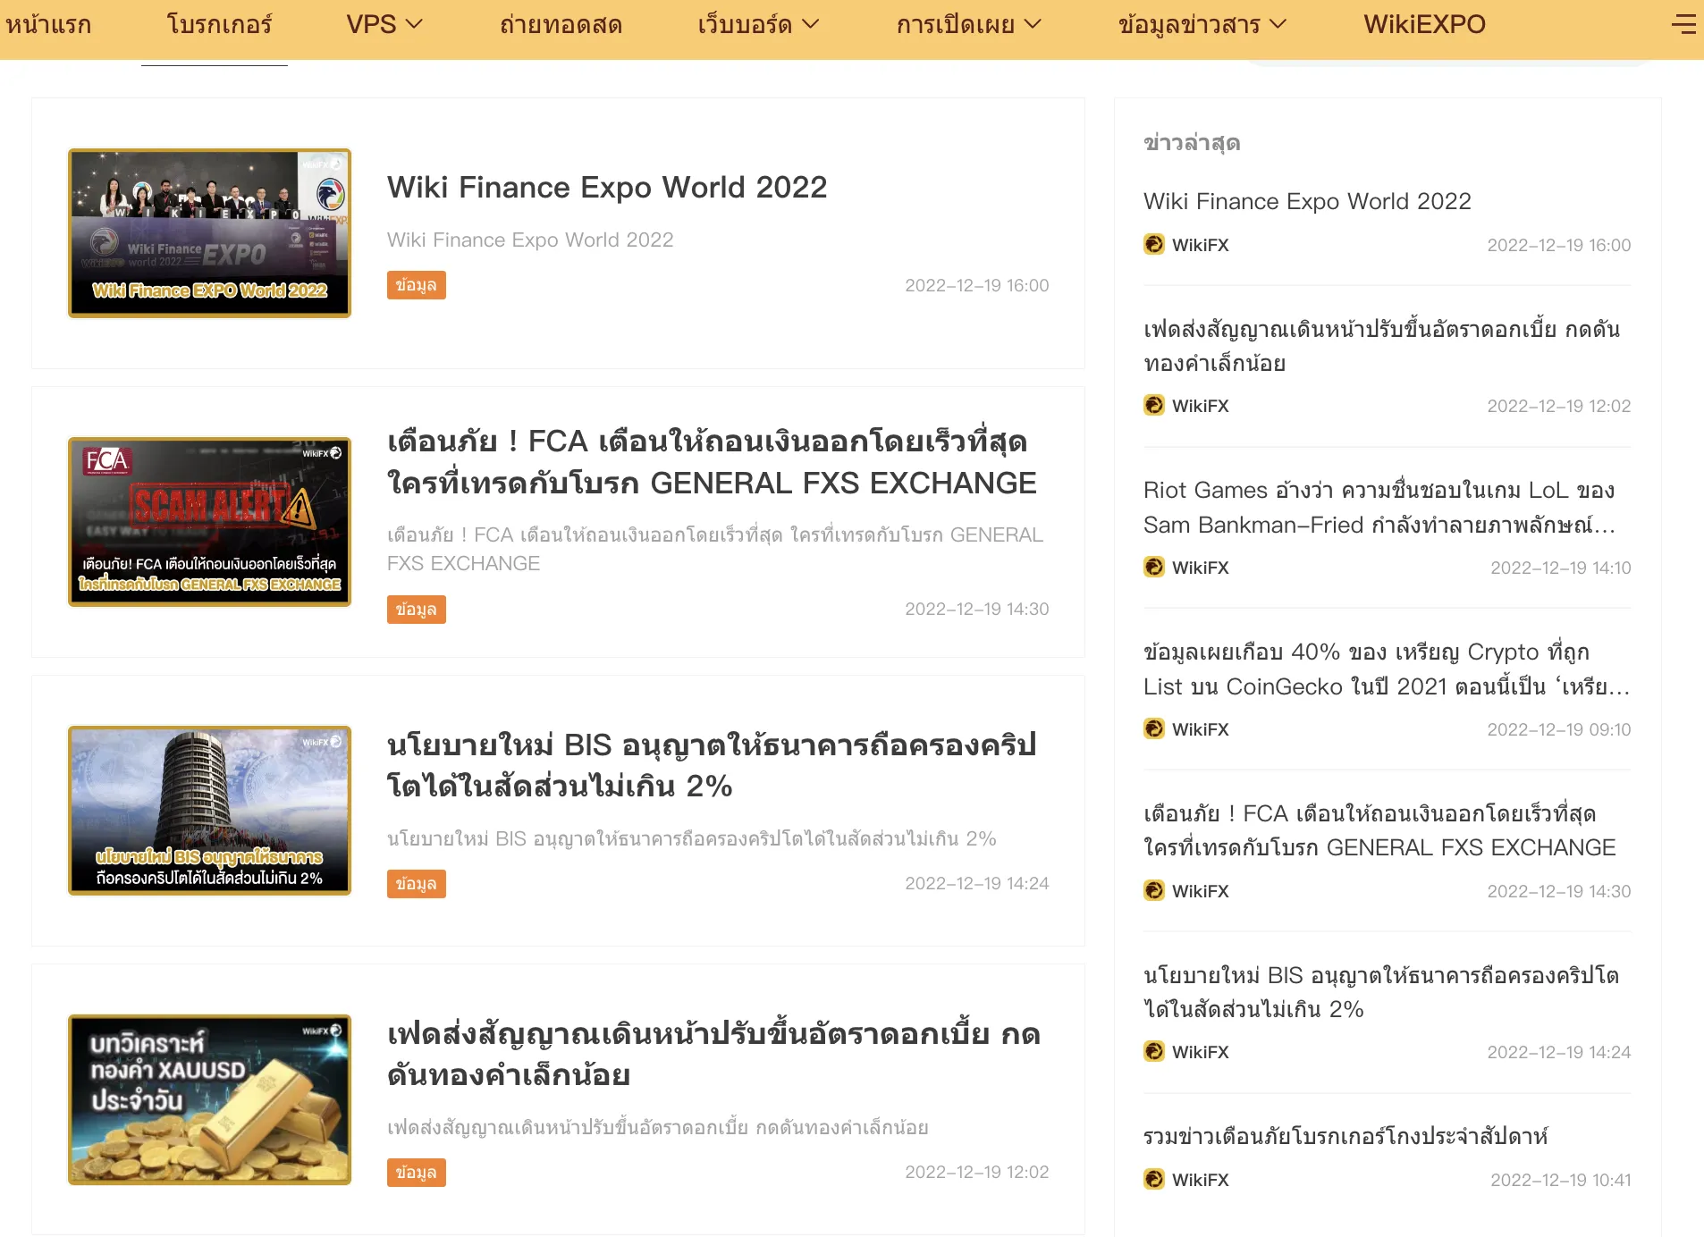1704x1237 pixels.
Task: Click the ข่าวล่าสุด sidebar heading
Action: 1192,142
